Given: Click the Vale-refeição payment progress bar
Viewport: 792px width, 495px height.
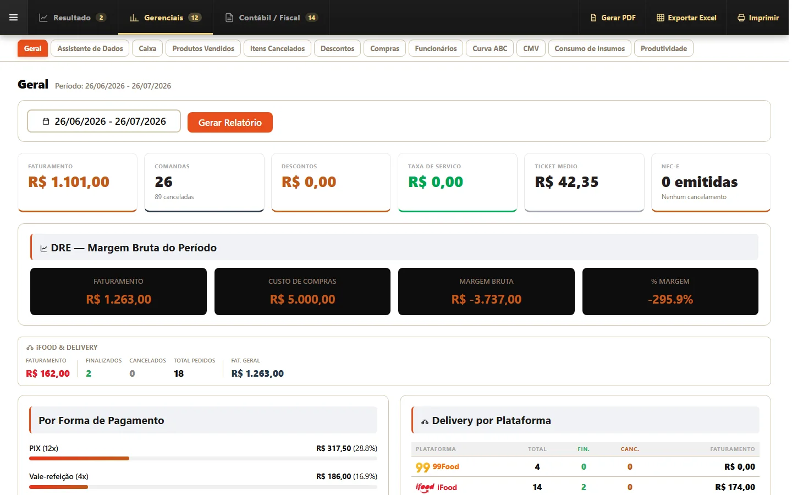Looking at the screenshot, I should tap(203, 487).
